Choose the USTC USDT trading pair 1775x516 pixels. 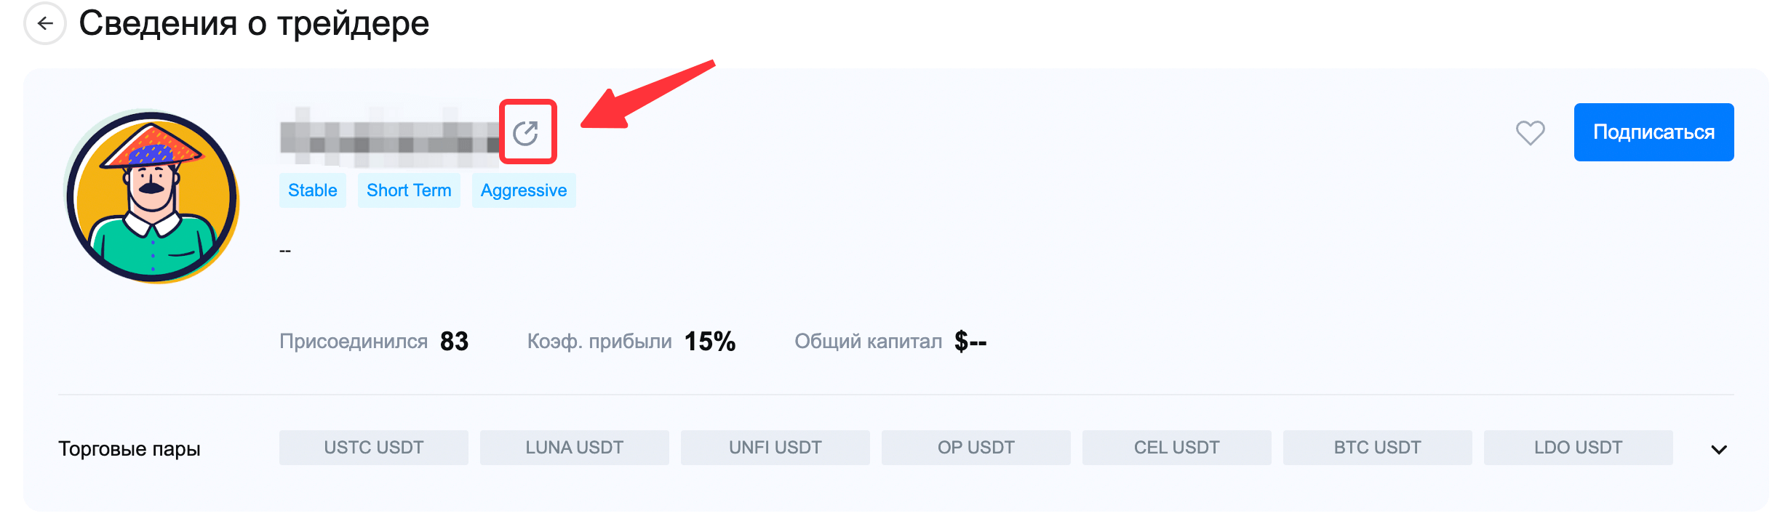(374, 448)
